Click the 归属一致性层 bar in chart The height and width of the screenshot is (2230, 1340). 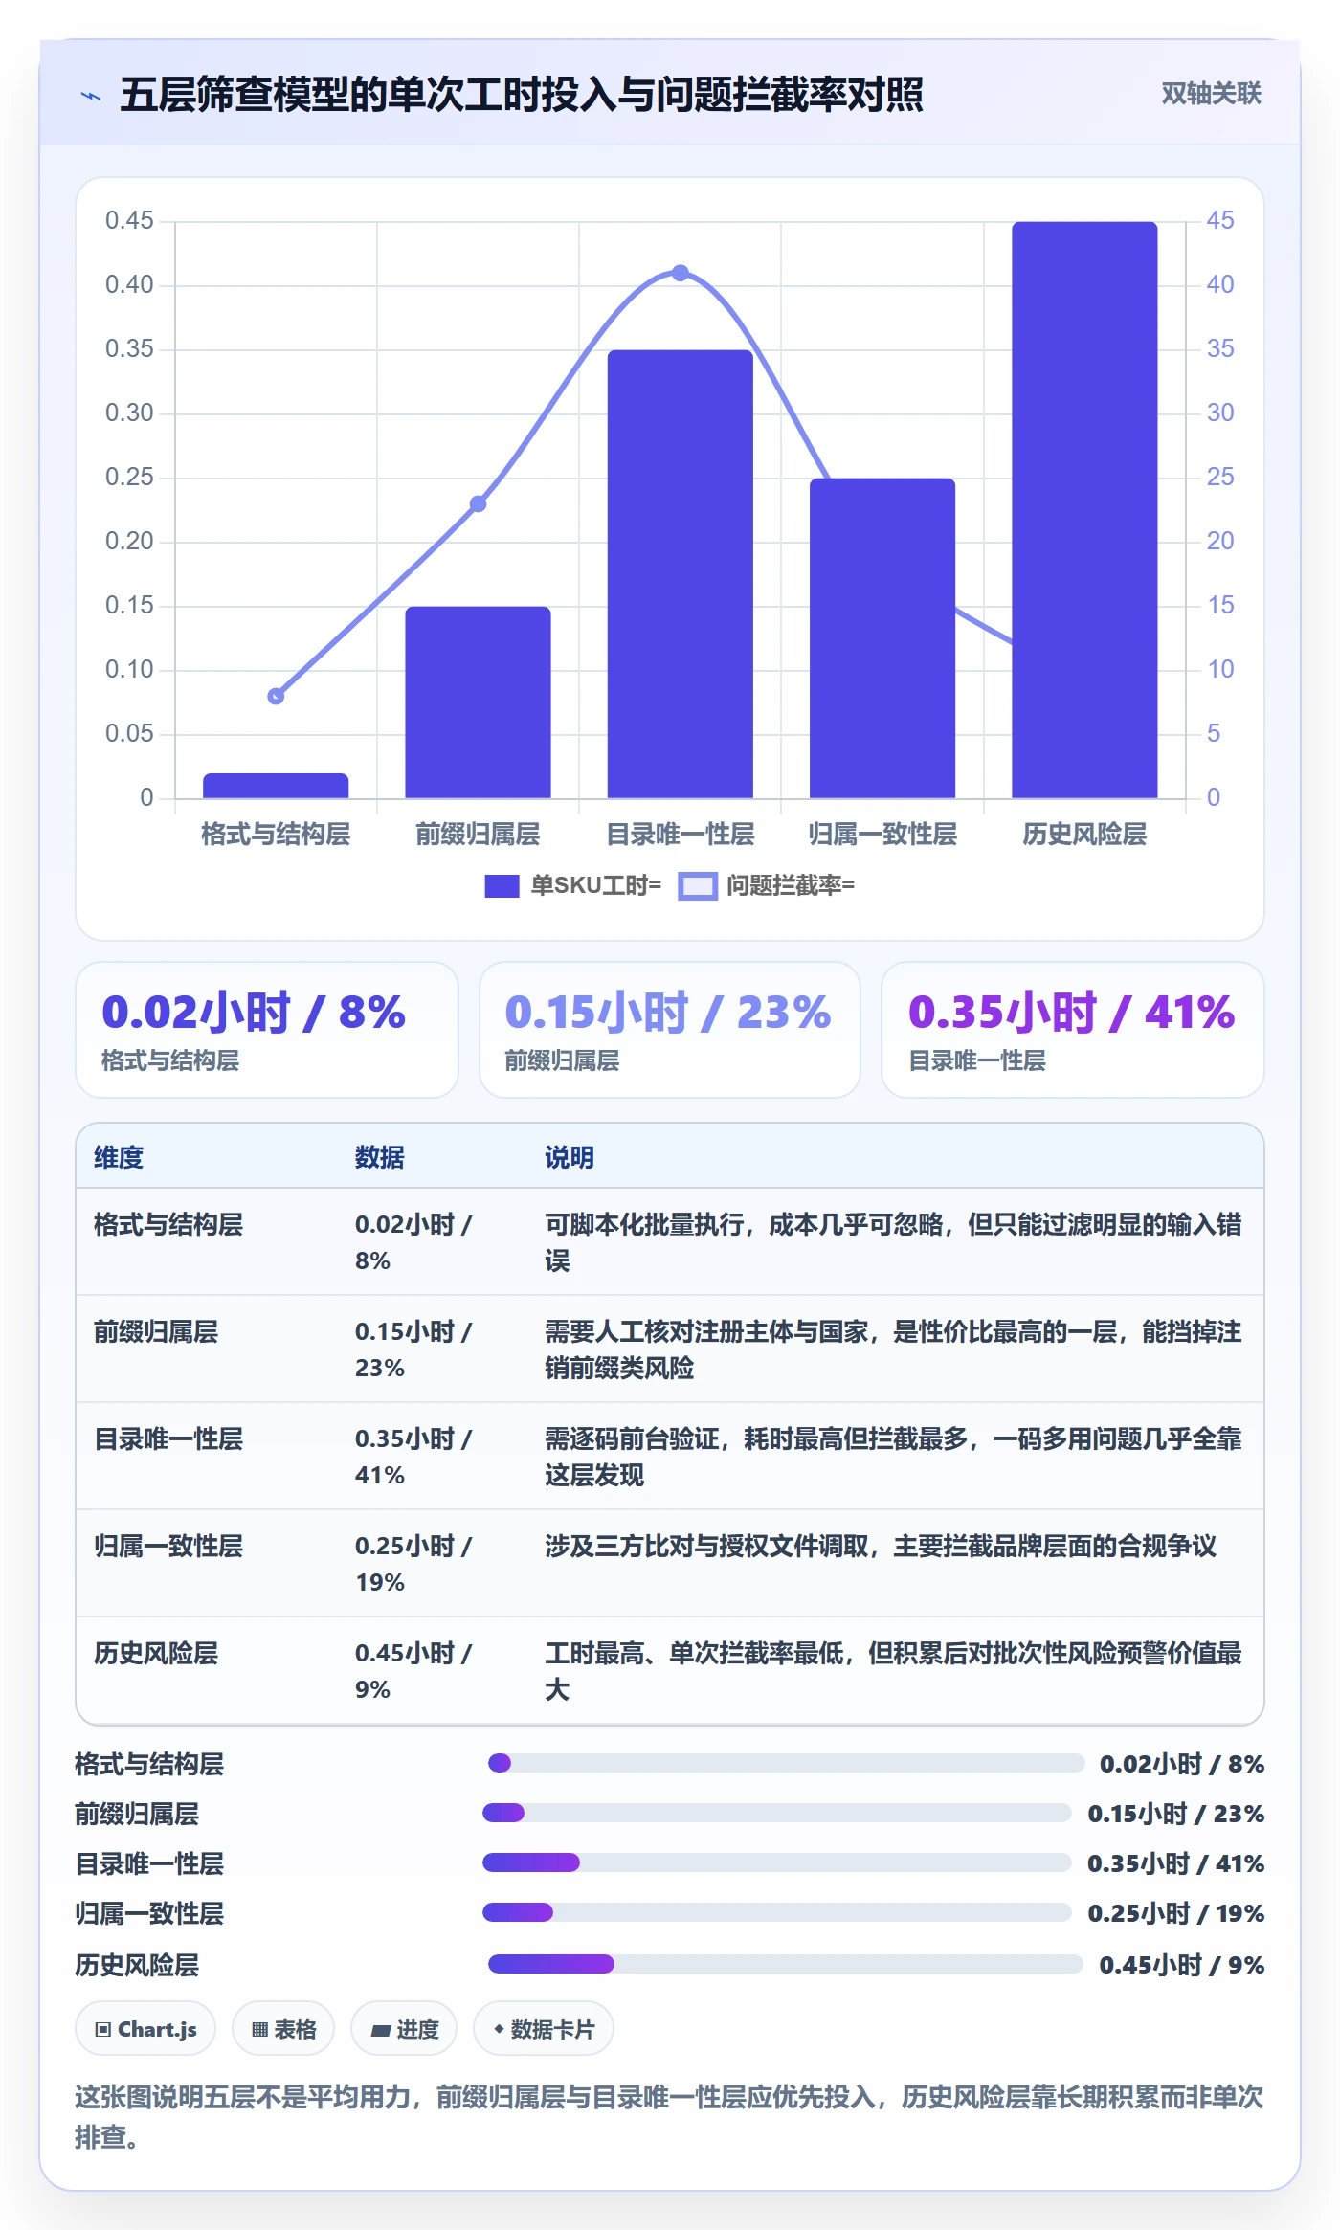882,638
